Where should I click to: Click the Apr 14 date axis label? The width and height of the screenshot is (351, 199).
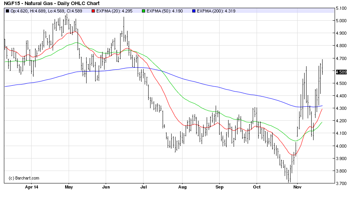click(32, 187)
